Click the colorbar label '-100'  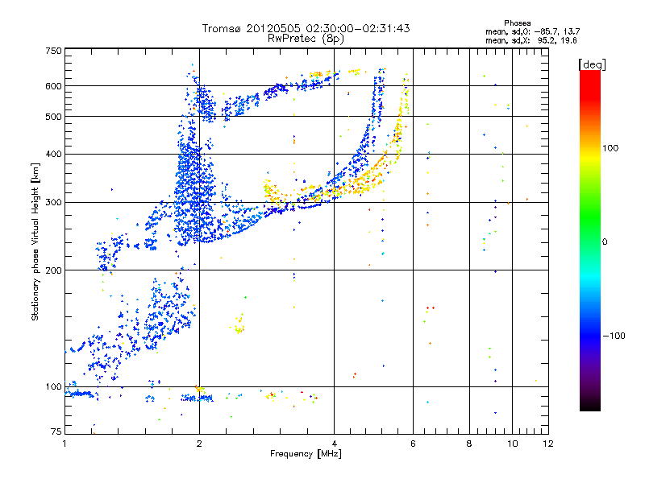pos(614,336)
